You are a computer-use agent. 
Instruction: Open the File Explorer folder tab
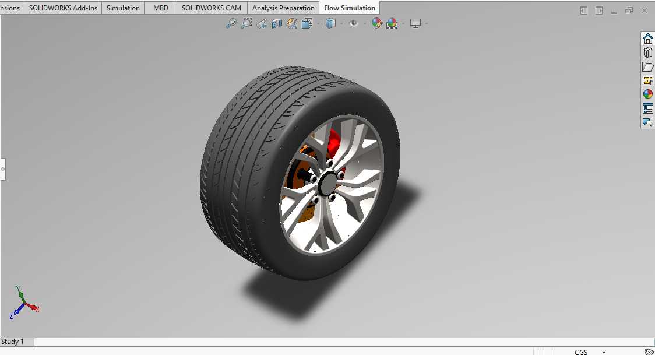[x=648, y=66]
